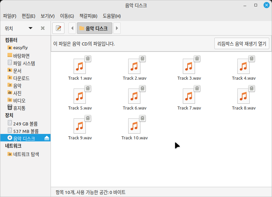Open 문서 folder in the sidebar
Image resolution: width=272 pixels, height=197 pixels.
[x=25, y=71]
